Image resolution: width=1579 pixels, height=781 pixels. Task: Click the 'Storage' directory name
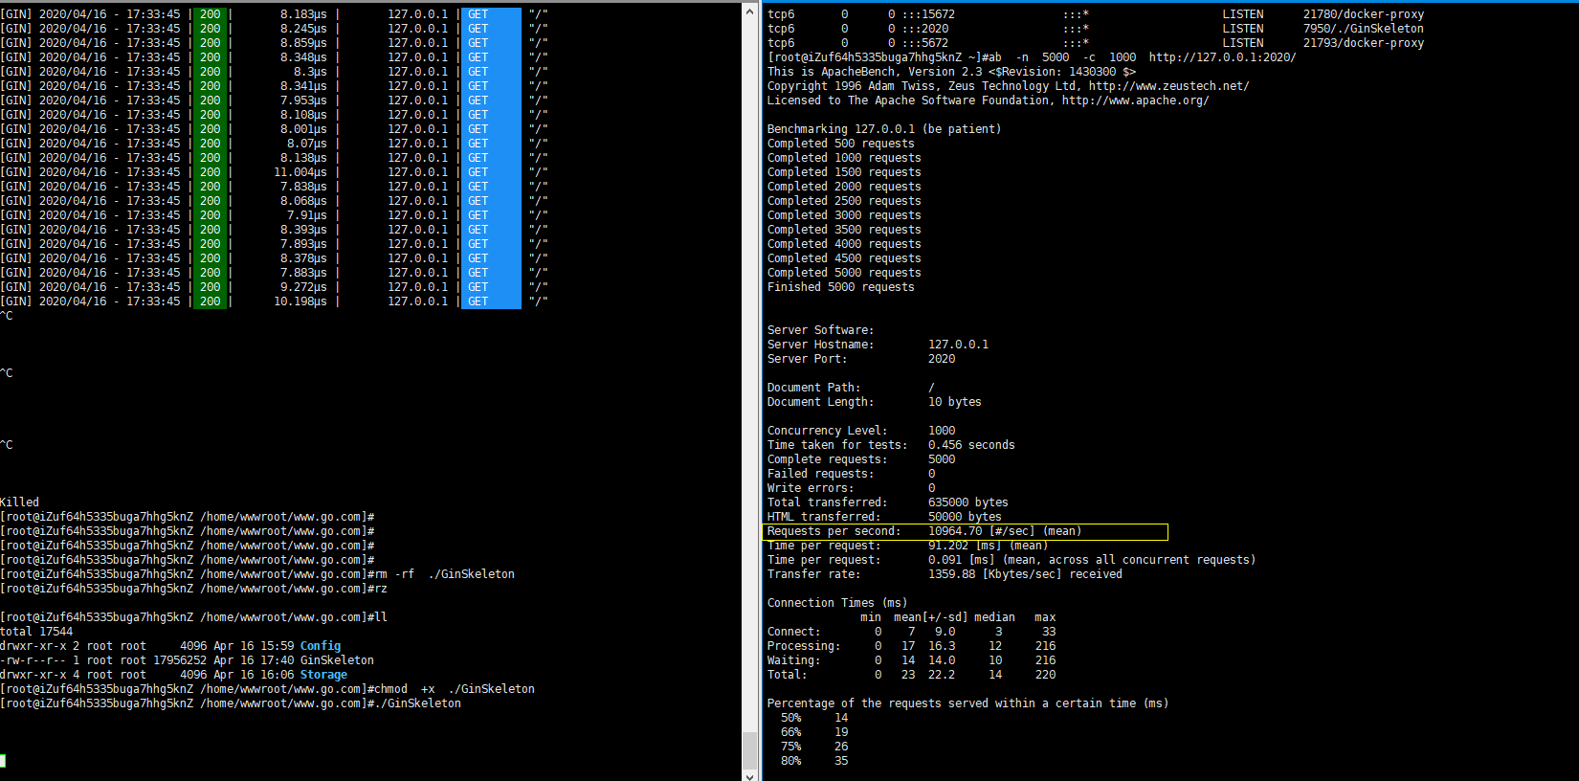click(x=323, y=675)
